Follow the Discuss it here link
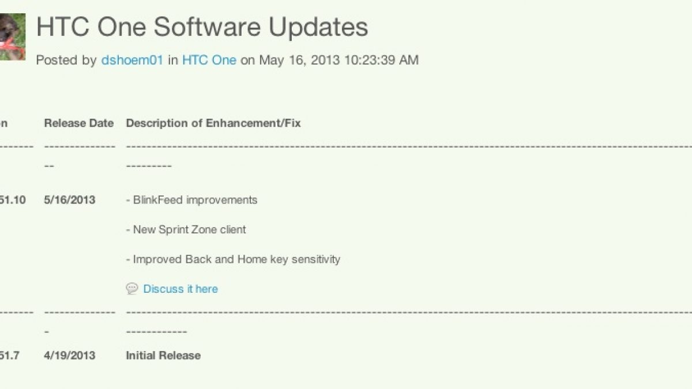The height and width of the screenshot is (389, 692). [x=180, y=289]
